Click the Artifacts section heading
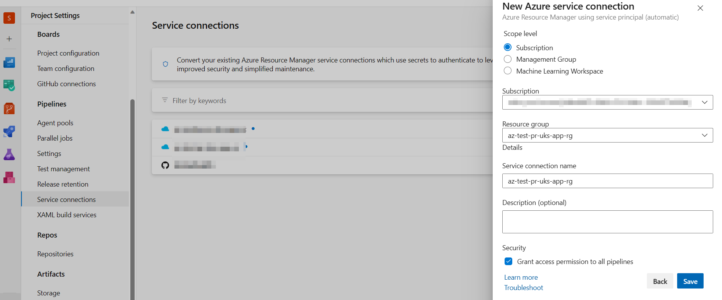722x300 pixels. pos(51,274)
